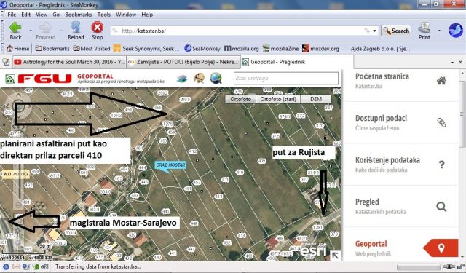The height and width of the screenshot is (273, 466).
Task: Switch map to Ortofoto (stari) view
Action: (x=278, y=99)
